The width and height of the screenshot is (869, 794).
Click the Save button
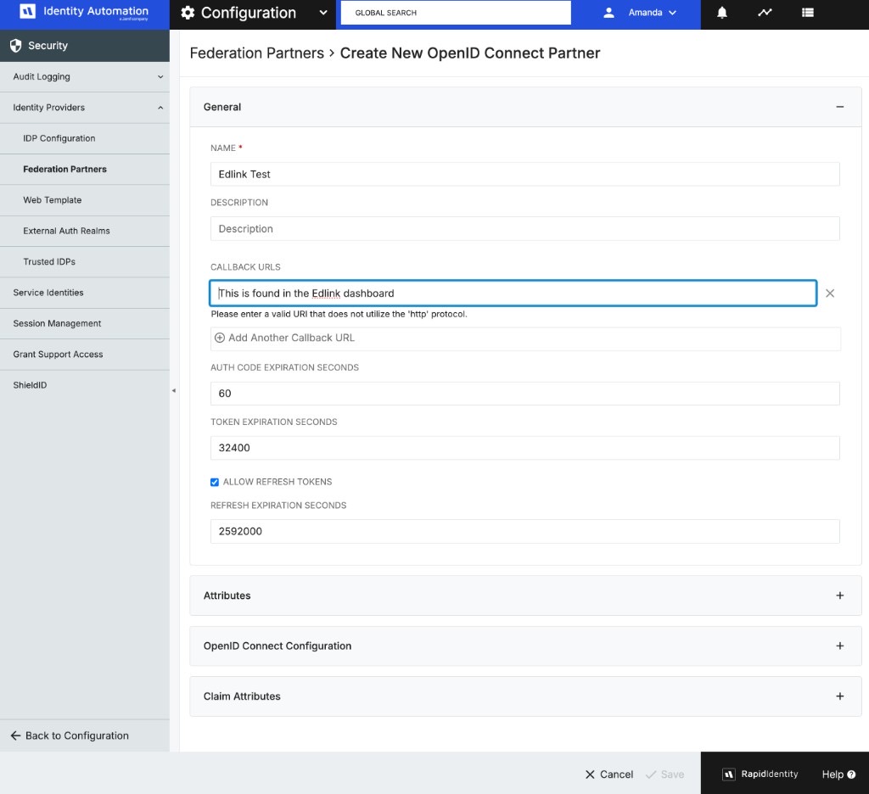point(665,774)
